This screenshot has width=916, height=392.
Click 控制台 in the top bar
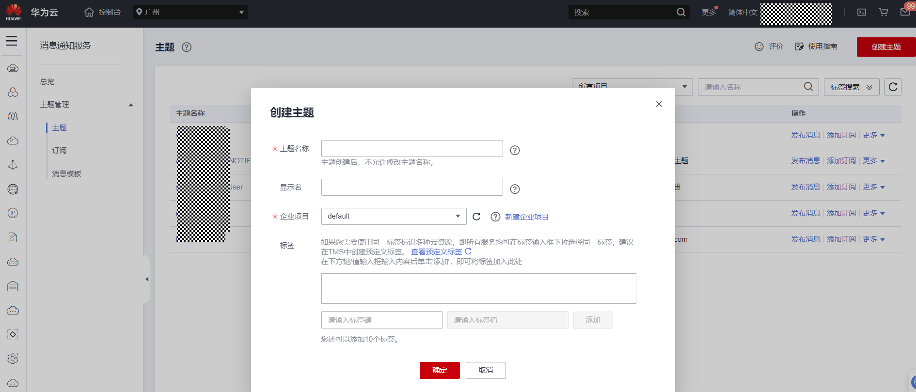pos(110,12)
